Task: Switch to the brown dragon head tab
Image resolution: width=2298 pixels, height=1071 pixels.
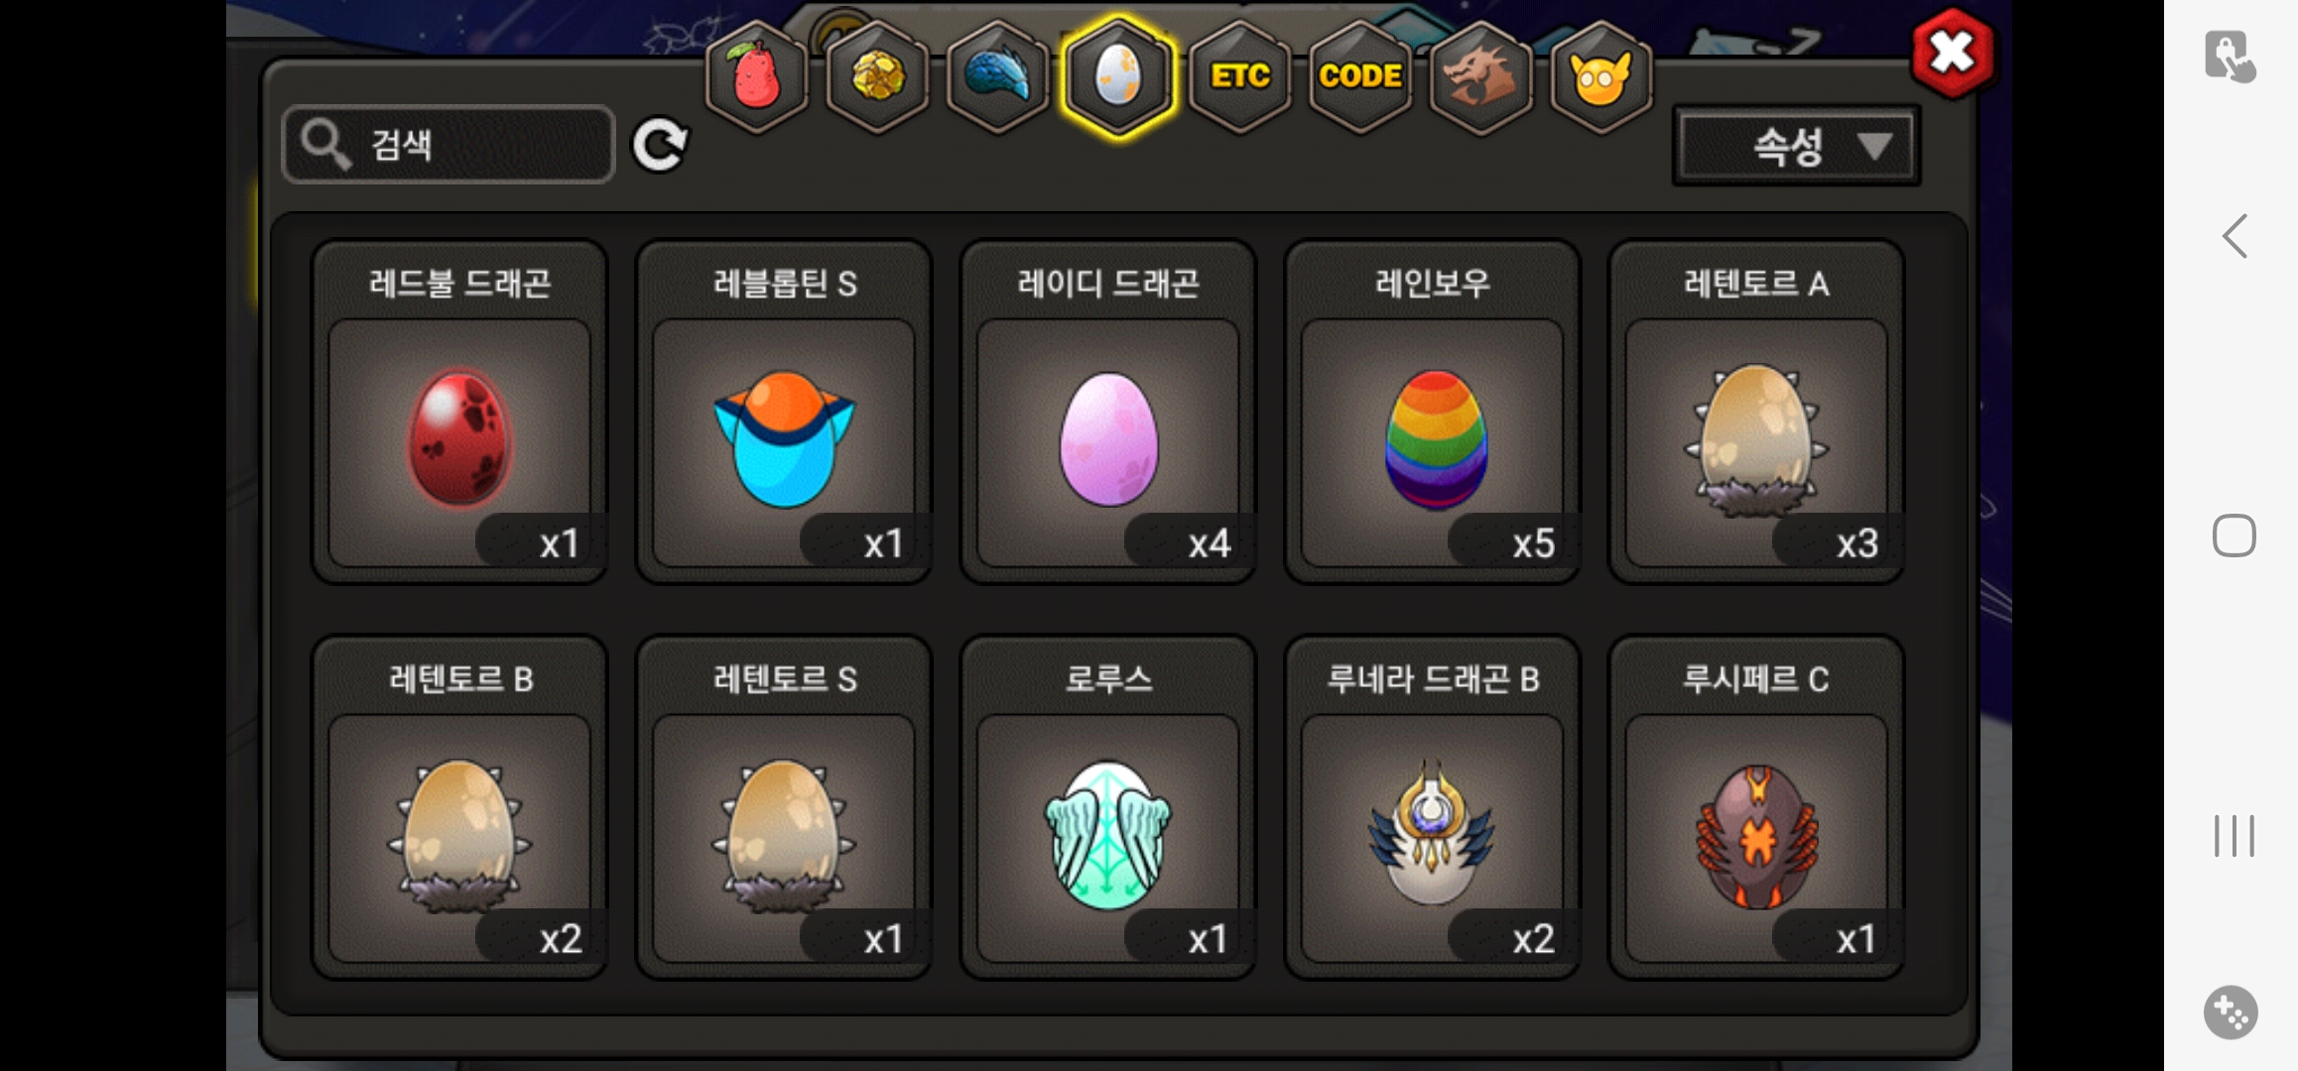Action: click(x=1479, y=76)
